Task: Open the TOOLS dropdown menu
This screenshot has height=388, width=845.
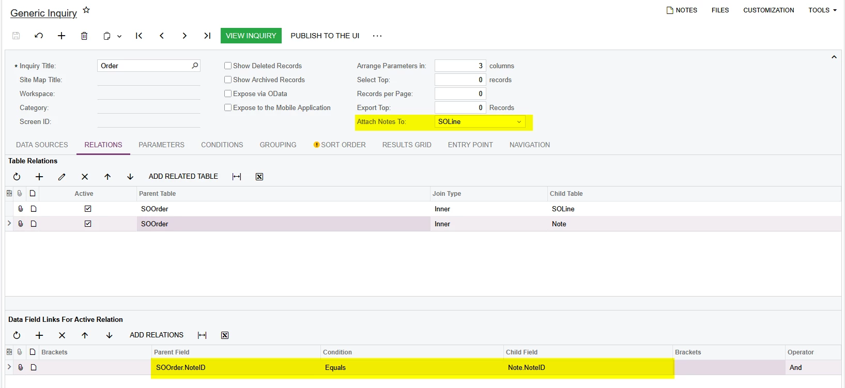Action: point(822,10)
